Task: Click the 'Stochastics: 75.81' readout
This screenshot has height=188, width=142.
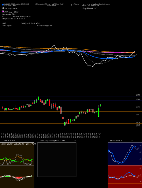Action: [x=9, y=14]
